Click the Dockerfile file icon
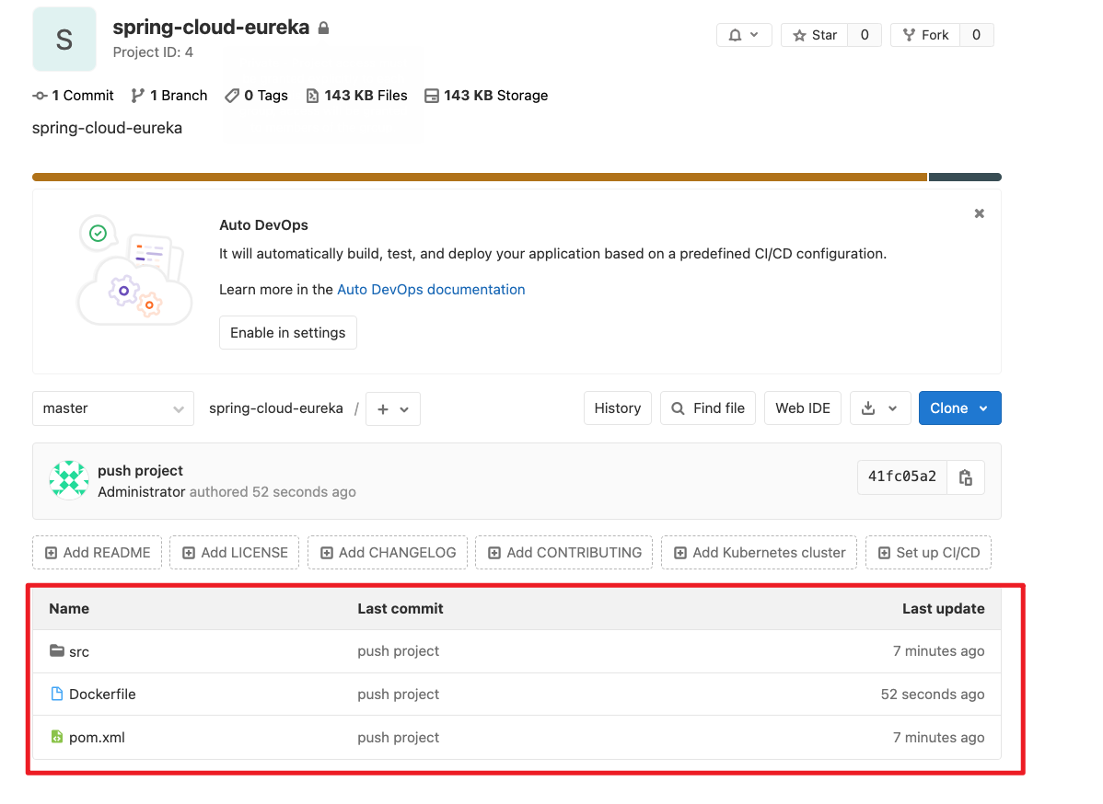The image size is (1103, 804). click(x=57, y=694)
